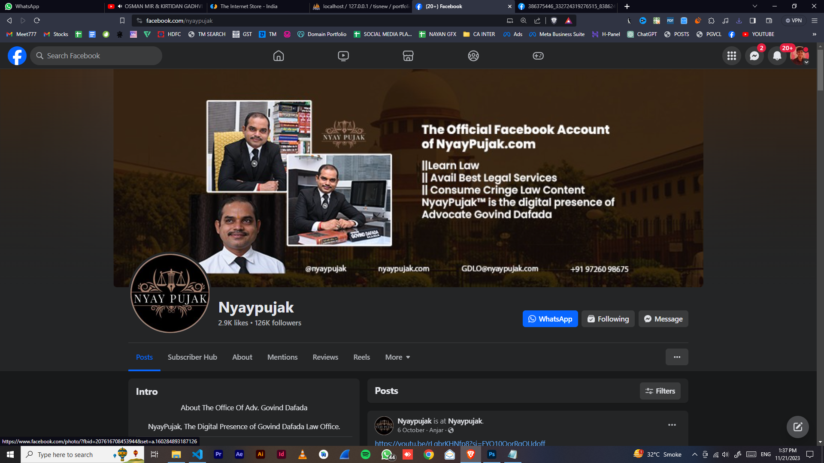Open the Brave wallet icon
Screen dimensions: 824x463
click(769, 21)
